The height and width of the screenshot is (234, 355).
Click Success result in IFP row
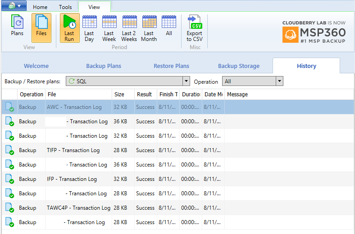tap(145, 179)
